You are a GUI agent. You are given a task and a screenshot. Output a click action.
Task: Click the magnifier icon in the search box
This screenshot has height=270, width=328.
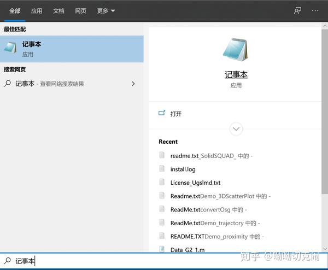[x=7, y=261]
